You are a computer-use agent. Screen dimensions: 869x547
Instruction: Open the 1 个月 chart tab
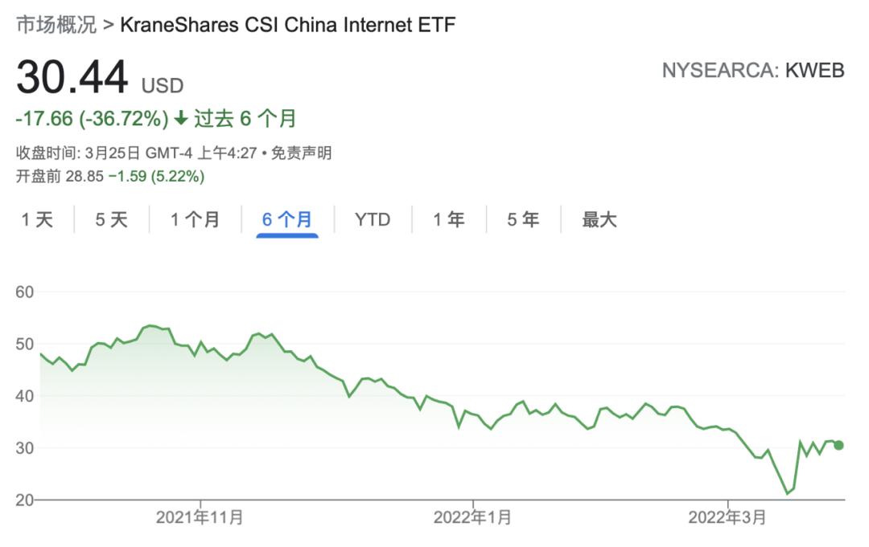195,220
